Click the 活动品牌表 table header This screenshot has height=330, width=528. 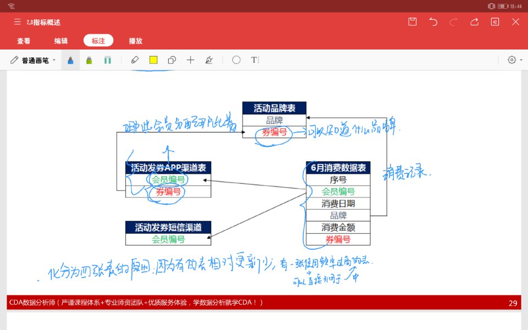click(274, 108)
